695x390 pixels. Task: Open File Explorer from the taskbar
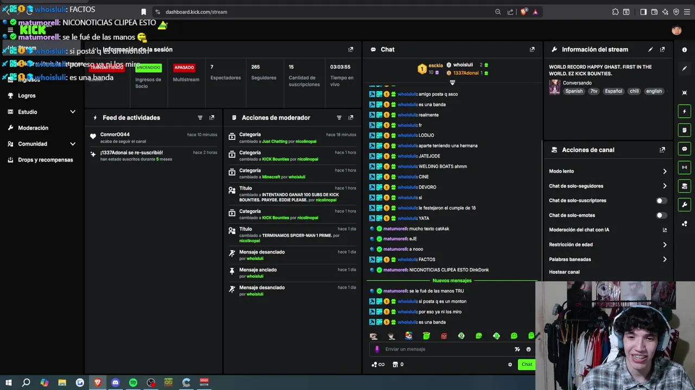click(x=62, y=382)
